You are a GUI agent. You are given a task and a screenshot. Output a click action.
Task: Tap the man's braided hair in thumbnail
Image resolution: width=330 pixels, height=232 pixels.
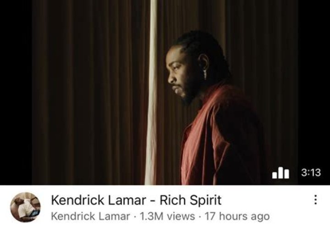[x=202, y=47]
